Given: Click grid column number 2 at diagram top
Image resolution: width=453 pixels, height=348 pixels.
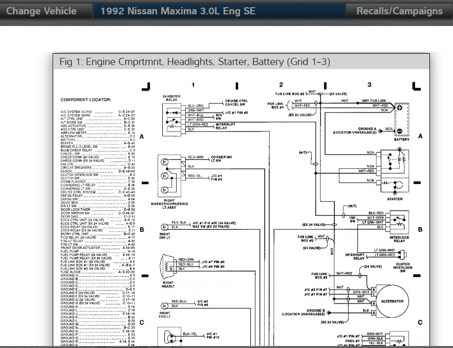Looking at the screenshot, I should [x=281, y=85].
